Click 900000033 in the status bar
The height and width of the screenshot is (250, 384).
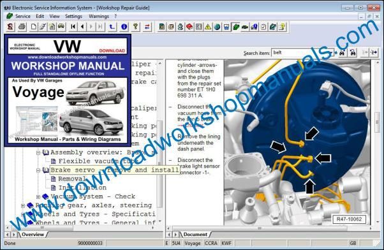pyautogui.click(x=90, y=243)
